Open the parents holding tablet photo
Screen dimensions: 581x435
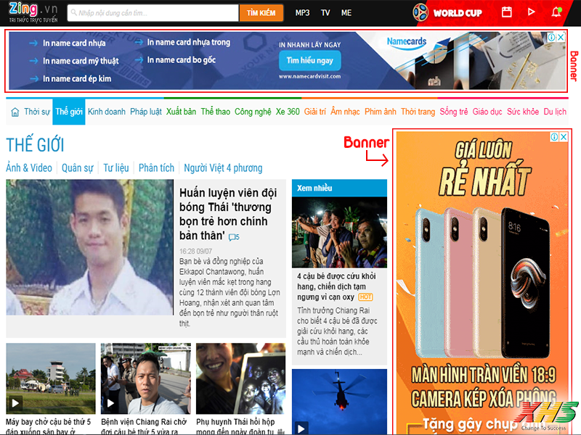241,378
